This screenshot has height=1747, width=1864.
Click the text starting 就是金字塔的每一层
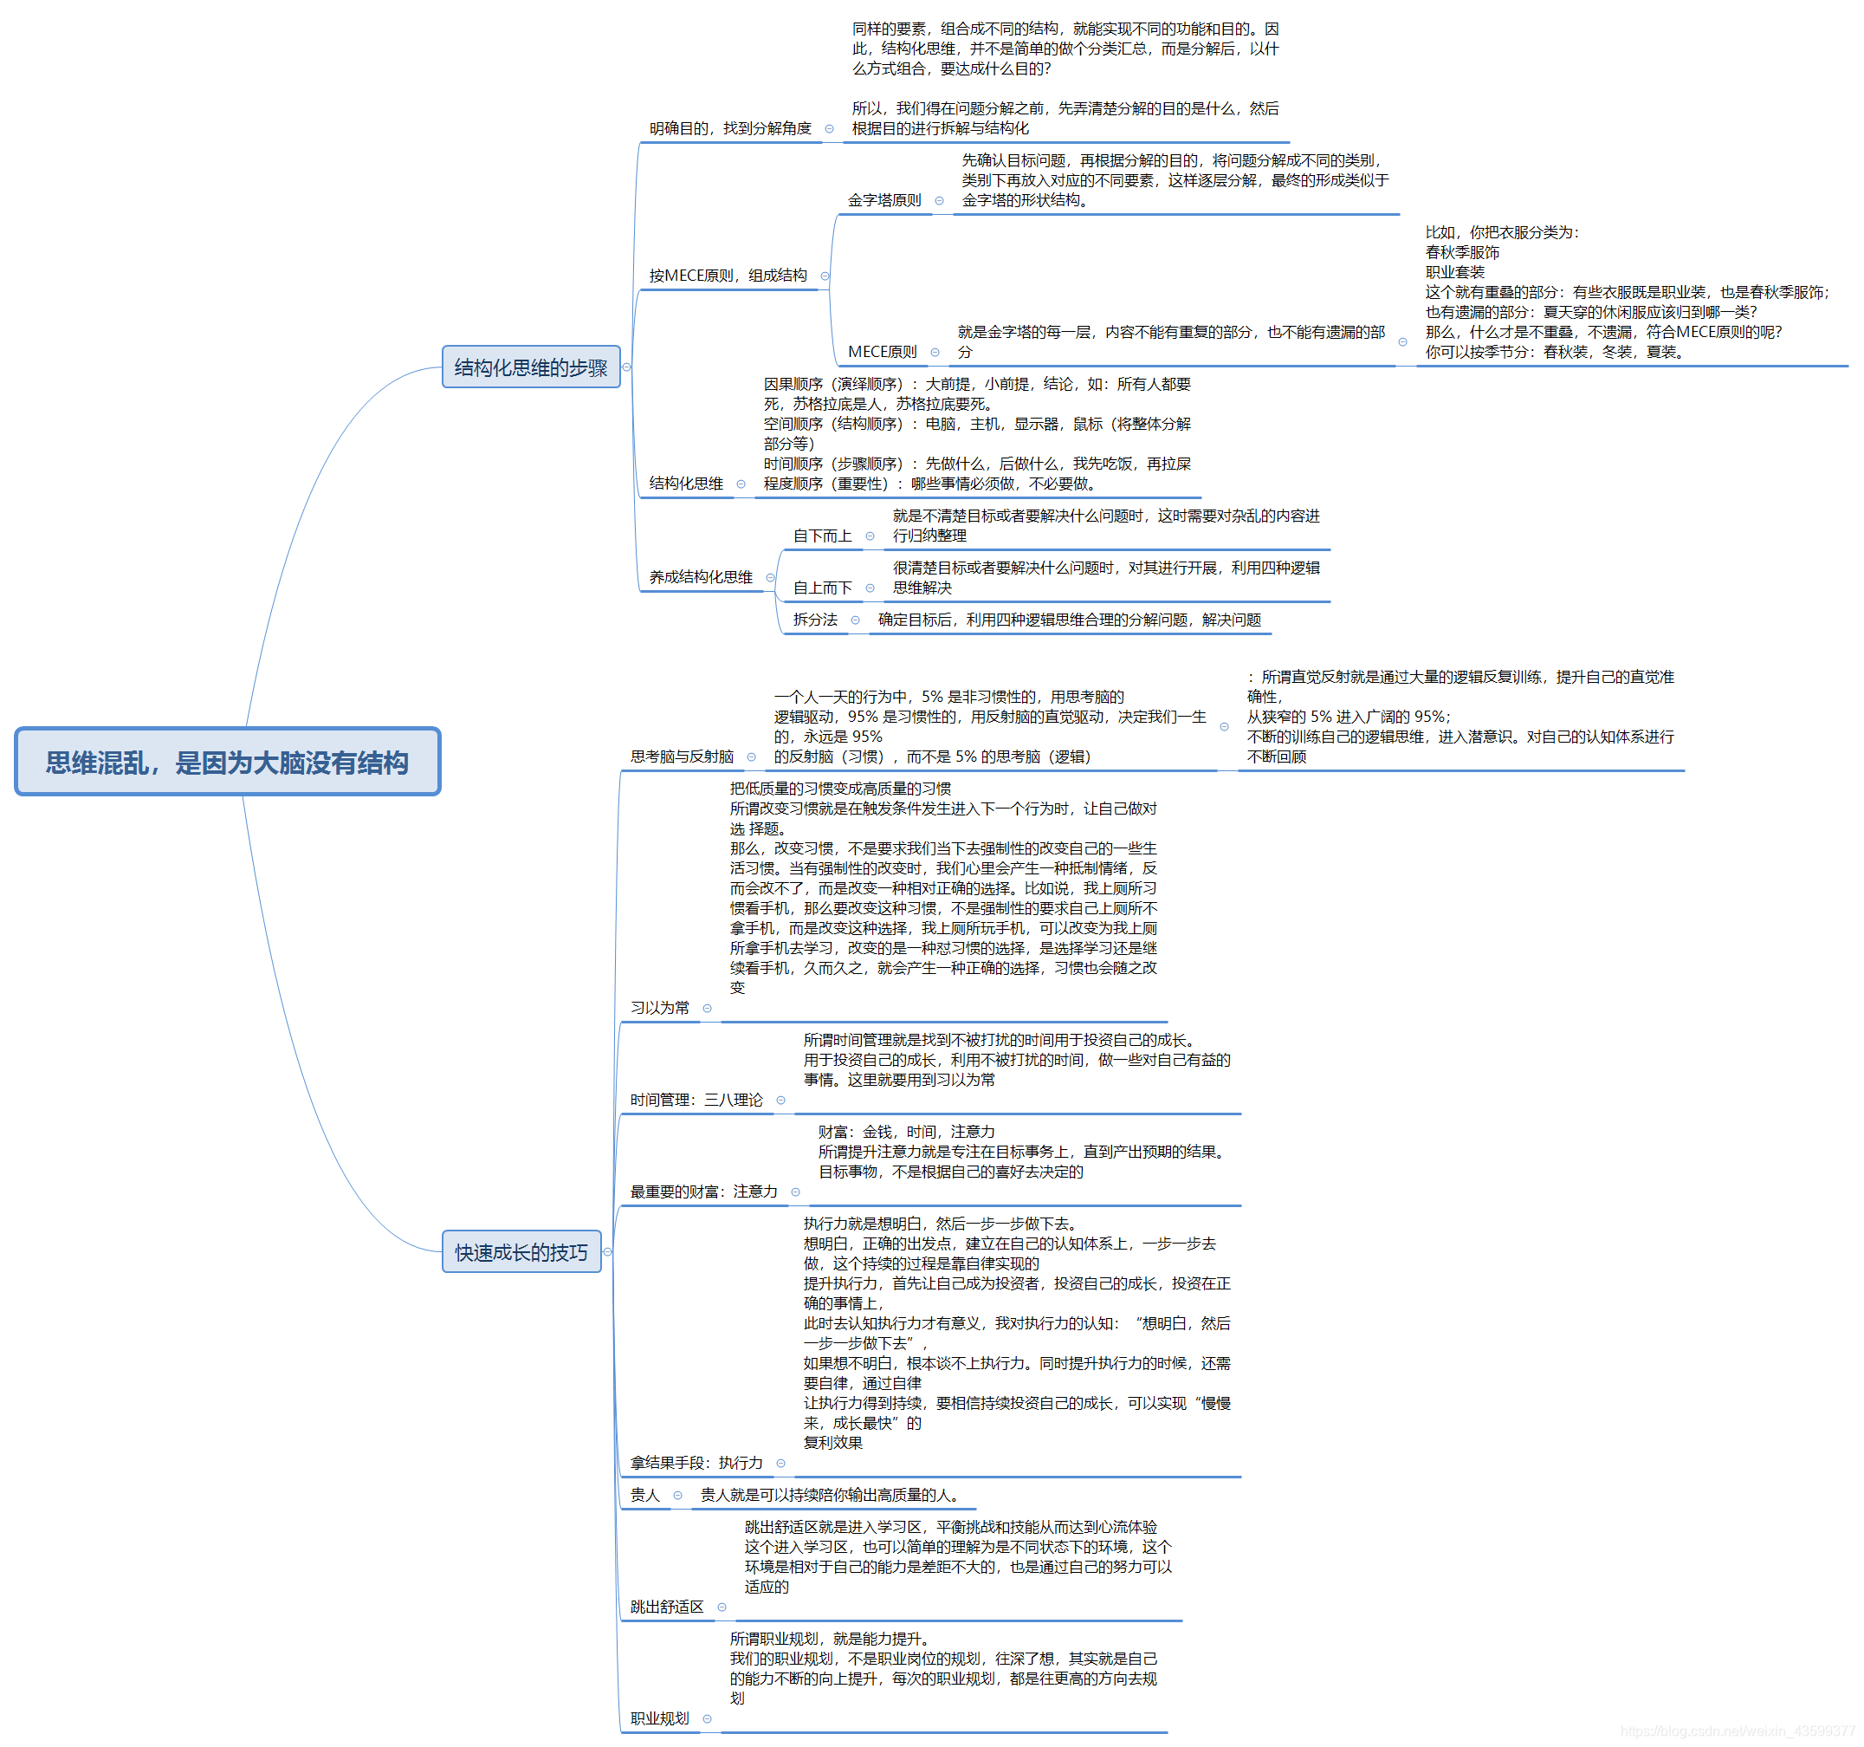pyautogui.click(x=1171, y=341)
